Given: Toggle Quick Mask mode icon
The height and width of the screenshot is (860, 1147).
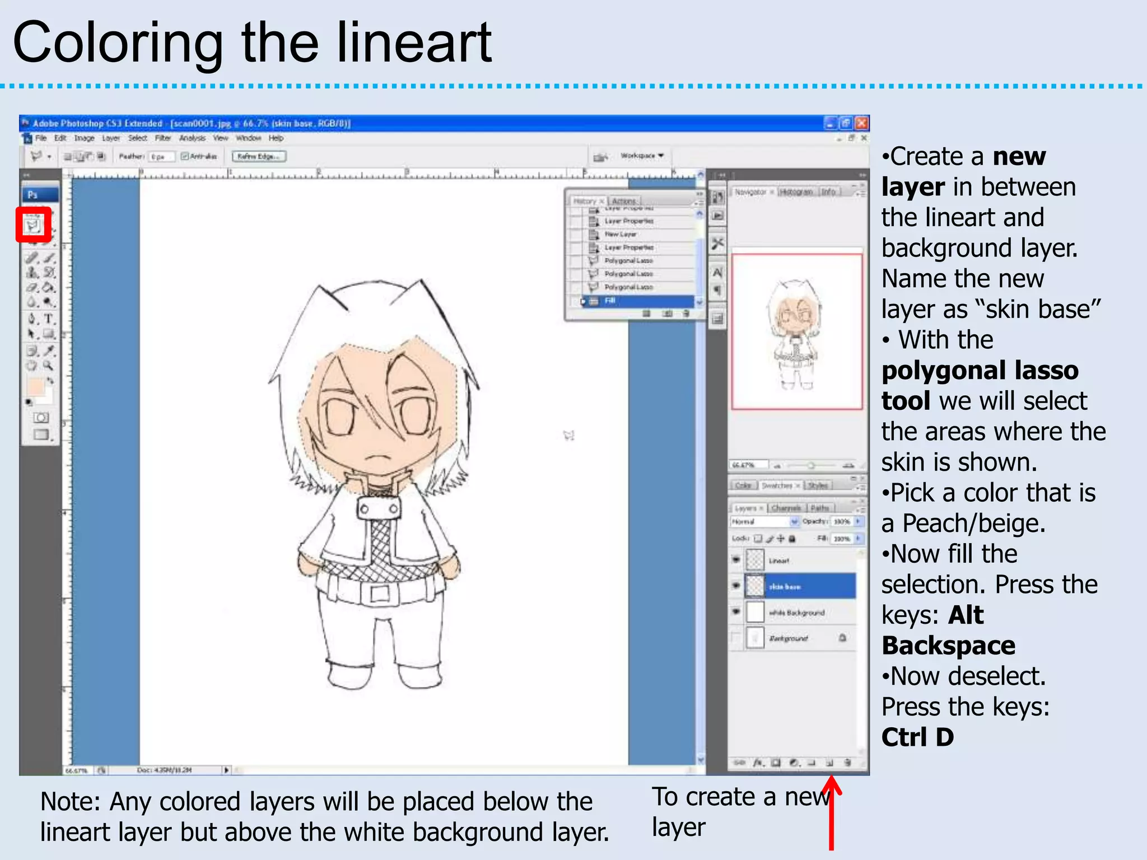Looking at the screenshot, I should 41,418.
